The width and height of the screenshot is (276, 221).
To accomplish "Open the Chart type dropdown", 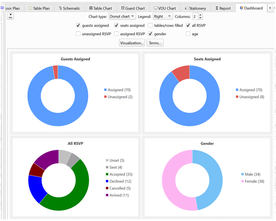I will coord(122,17).
